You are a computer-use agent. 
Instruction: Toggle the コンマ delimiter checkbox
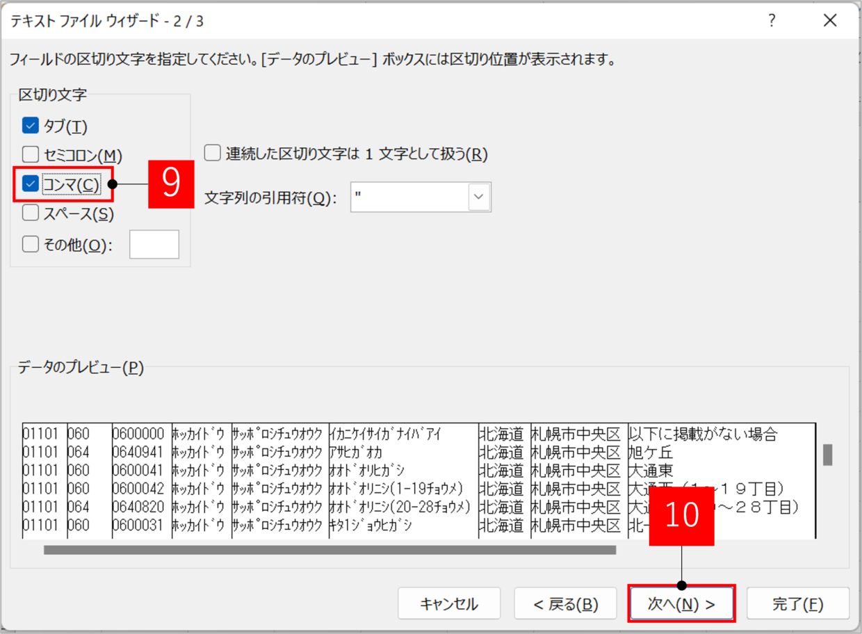coord(30,184)
